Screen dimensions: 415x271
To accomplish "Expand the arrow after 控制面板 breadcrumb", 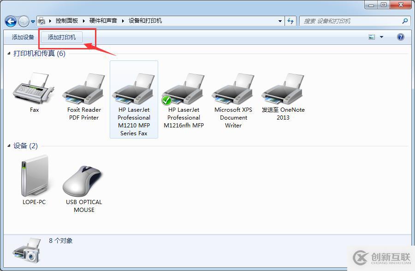I will point(83,21).
